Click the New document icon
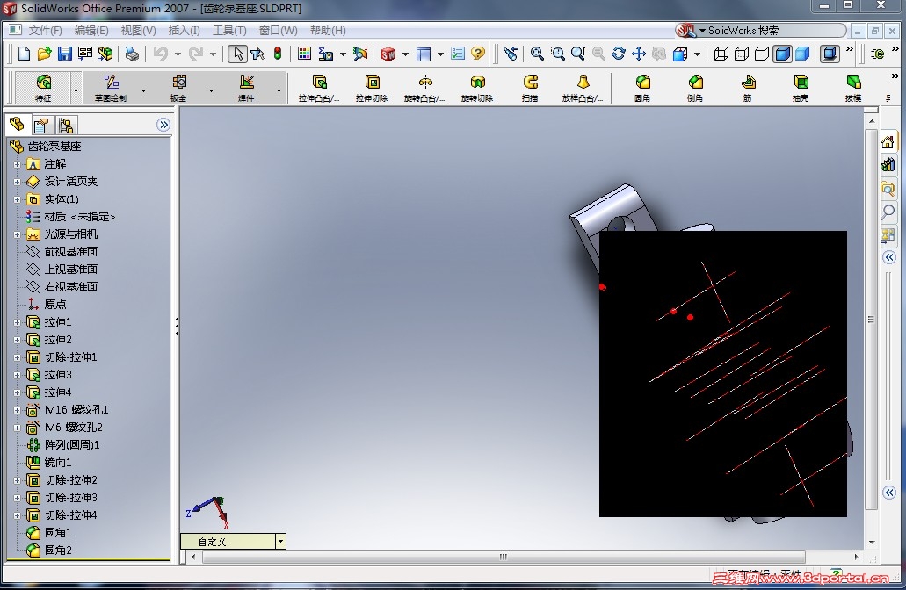The image size is (906, 590). point(24,54)
